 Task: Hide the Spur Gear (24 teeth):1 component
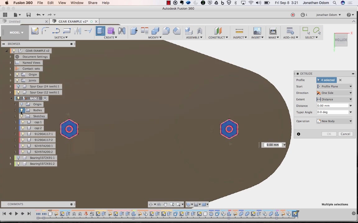coord(18,86)
